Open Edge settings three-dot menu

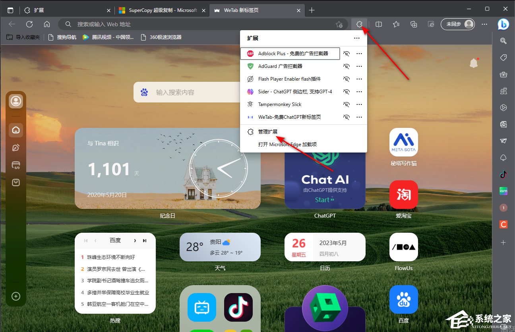tap(484, 24)
